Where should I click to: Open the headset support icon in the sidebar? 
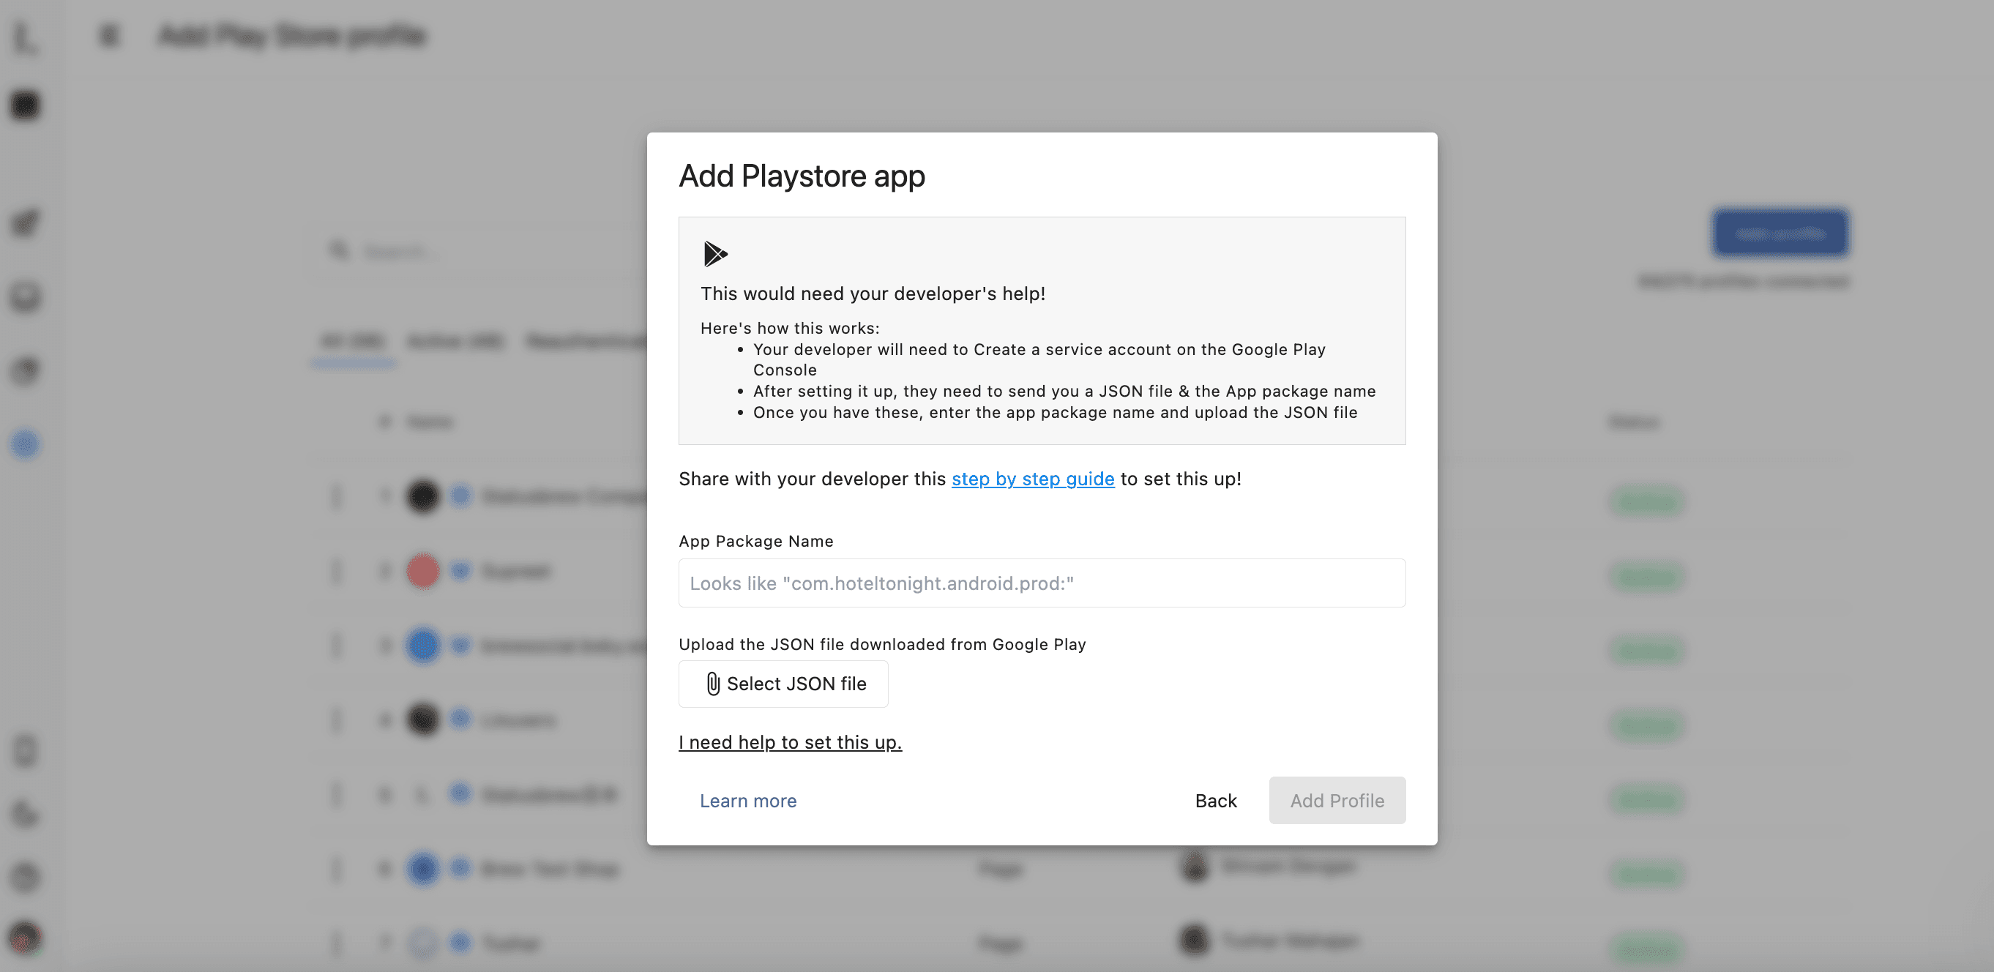25,298
